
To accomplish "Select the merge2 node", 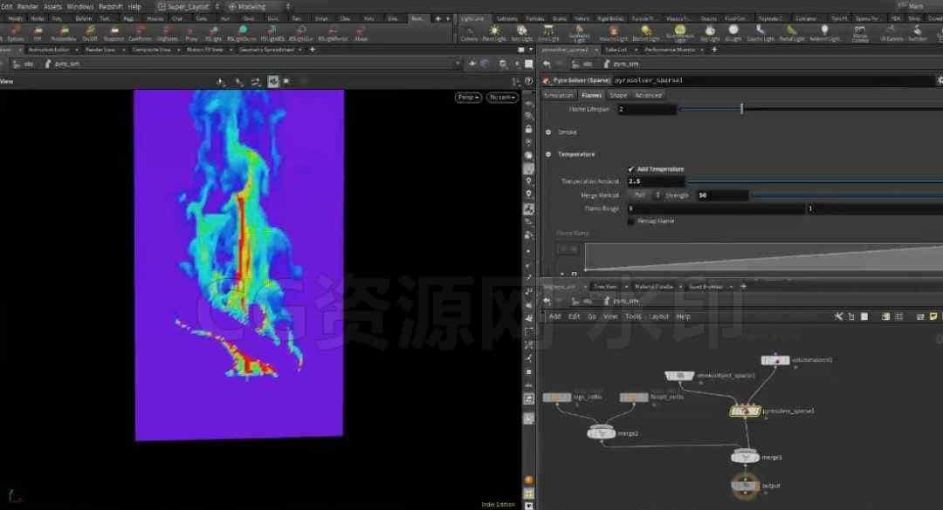I will (x=601, y=433).
